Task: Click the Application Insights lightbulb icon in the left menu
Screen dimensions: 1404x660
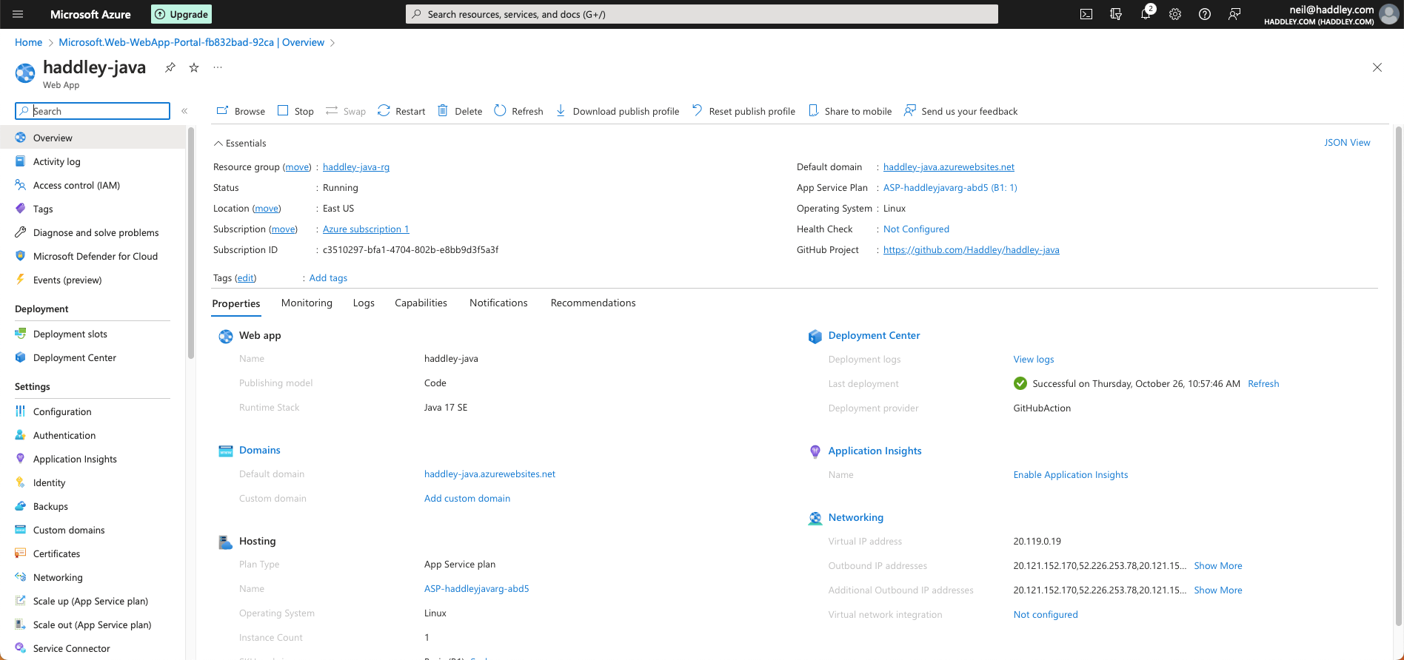Action: (x=21, y=459)
